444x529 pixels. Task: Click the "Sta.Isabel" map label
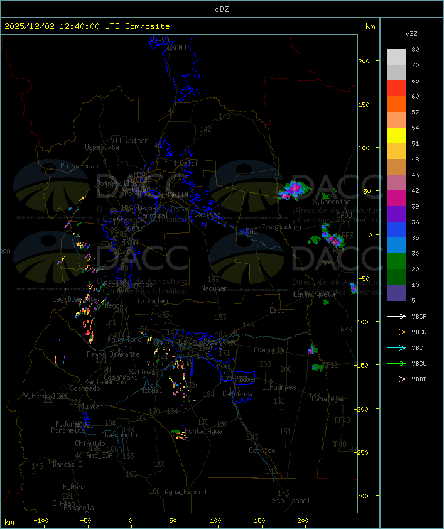coord(291,501)
